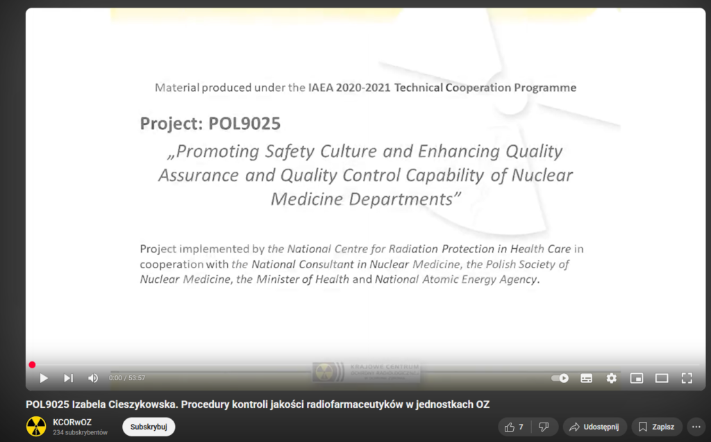
Task: Open the player settings gear
Action: point(611,378)
